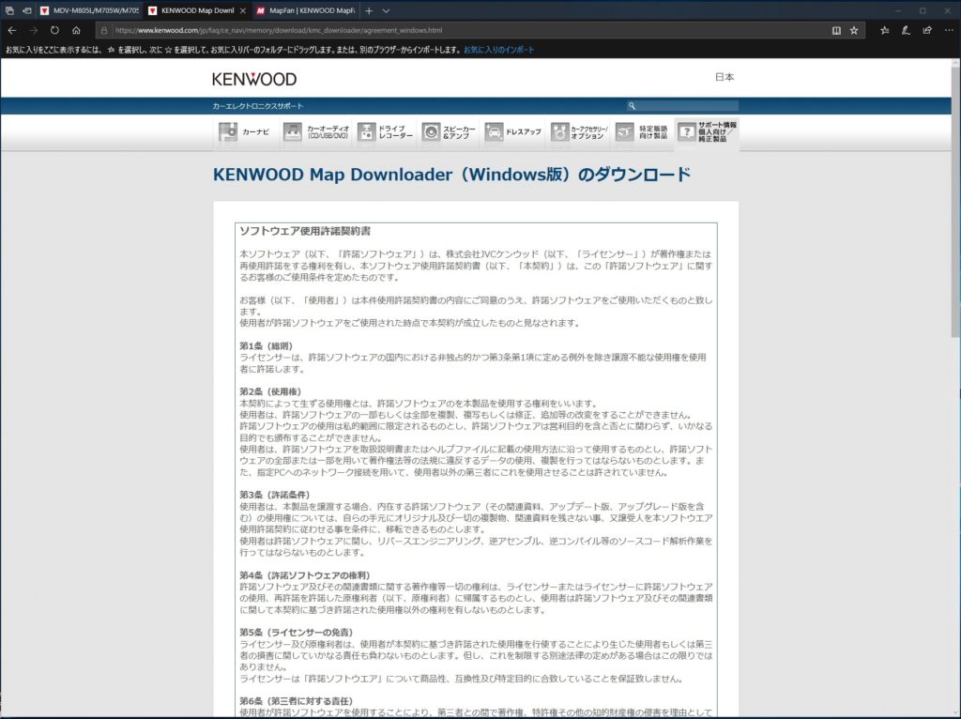Click the 第1条（総則） heading
This screenshot has height=719, width=961.
click(x=266, y=345)
